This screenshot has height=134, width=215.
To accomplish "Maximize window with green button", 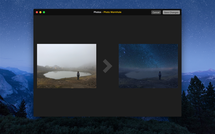I will pyautogui.click(x=44, y=12).
